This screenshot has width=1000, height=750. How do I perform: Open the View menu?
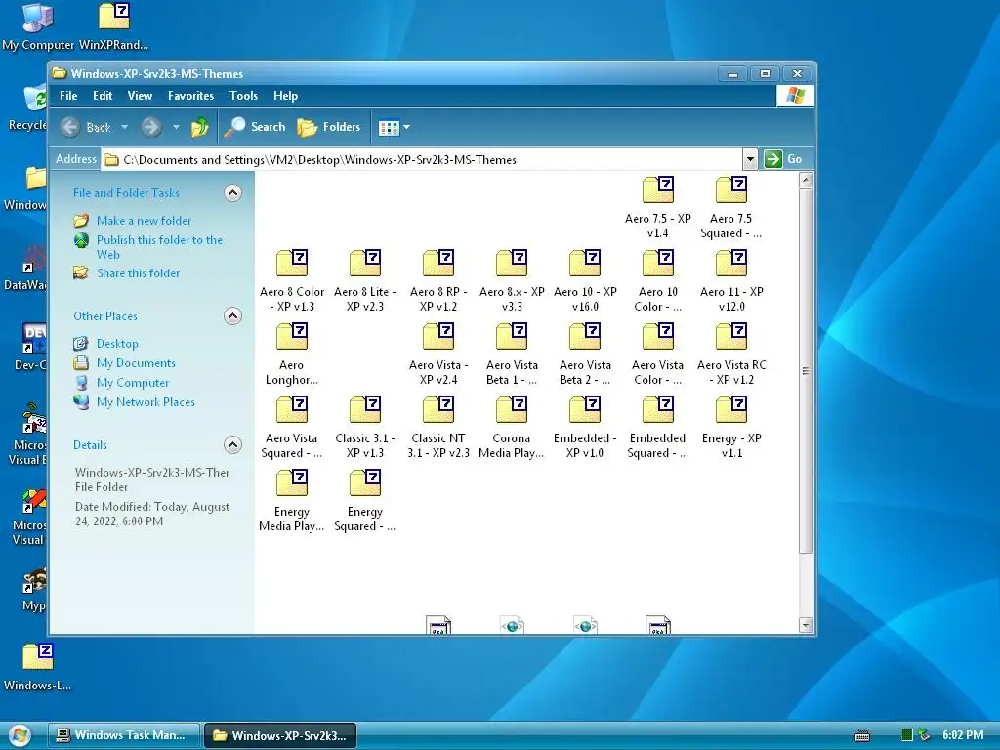[140, 96]
